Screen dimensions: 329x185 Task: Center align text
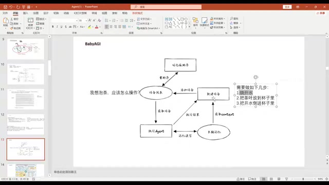[x=111, y=27]
